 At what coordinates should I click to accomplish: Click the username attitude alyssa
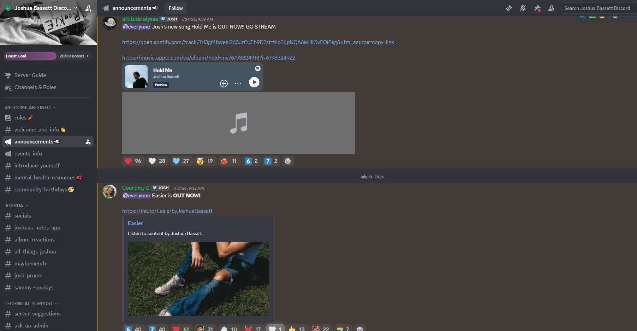[140, 19]
